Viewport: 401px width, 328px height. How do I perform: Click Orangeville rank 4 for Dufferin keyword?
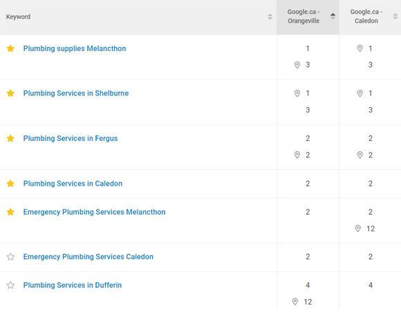click(x=308, y=285)
